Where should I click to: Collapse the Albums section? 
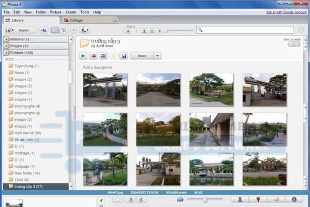[6, 39]
